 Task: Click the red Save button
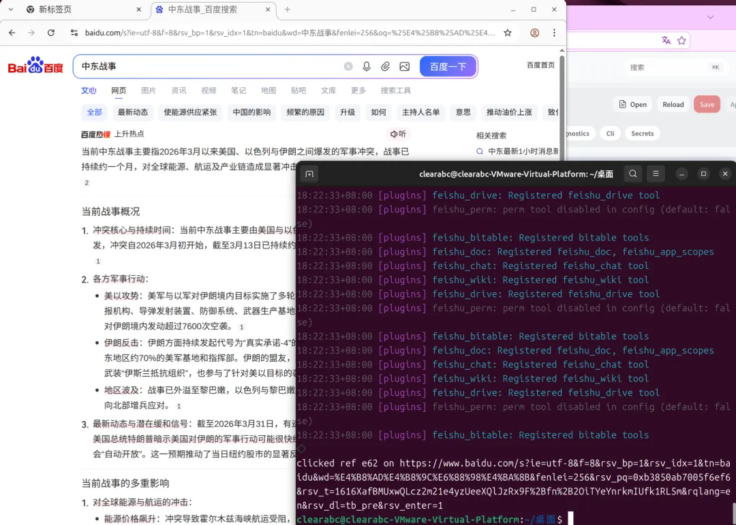(x=707, y=104)
